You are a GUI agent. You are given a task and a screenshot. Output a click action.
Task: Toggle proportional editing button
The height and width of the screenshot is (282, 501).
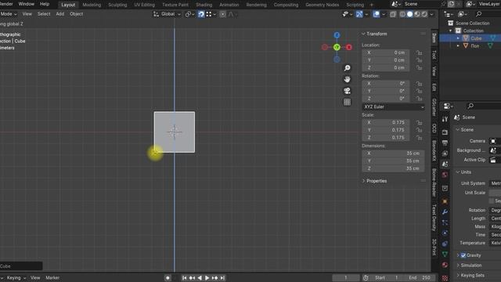(x=222, y=14)
